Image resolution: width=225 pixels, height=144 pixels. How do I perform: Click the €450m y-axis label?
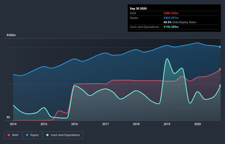coord(11,35)
